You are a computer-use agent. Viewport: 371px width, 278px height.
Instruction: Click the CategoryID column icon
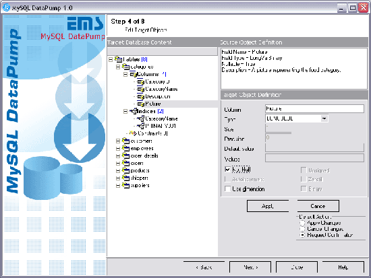(x=140, y=81)
